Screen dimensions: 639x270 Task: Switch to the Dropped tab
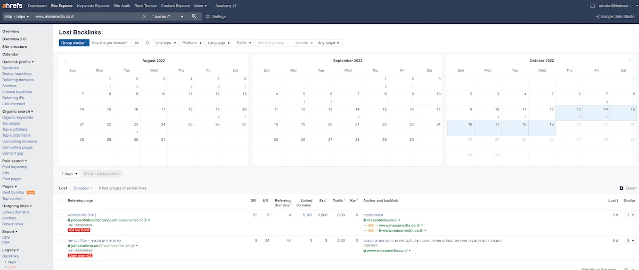pyautogui.click(x=81, y=188)
